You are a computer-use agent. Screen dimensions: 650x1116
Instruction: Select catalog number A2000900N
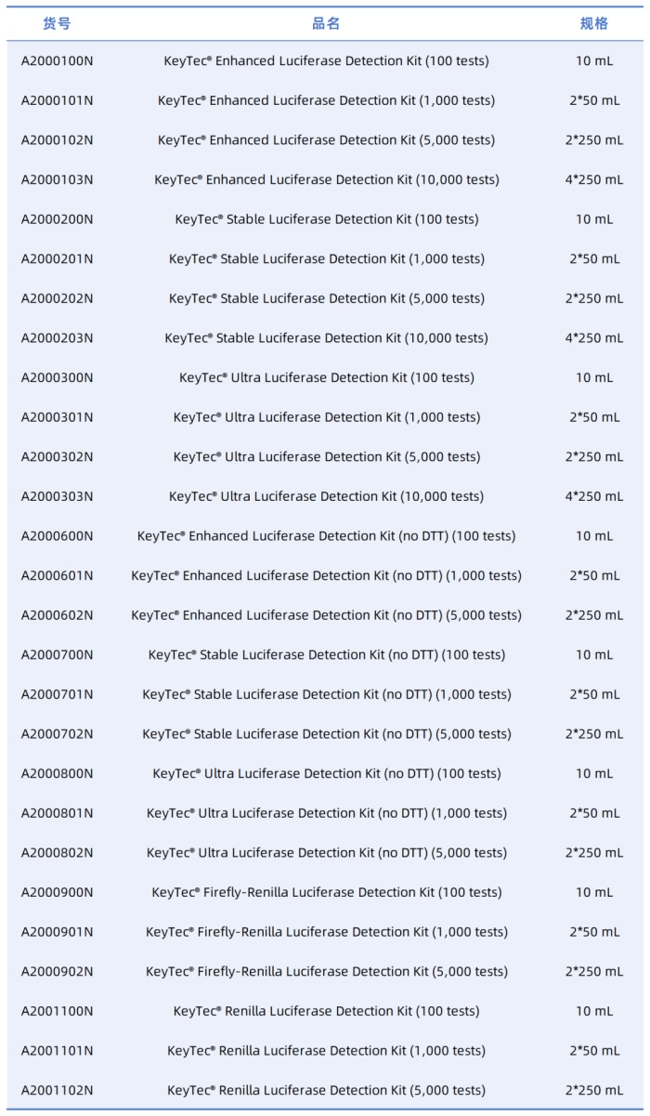57,893
